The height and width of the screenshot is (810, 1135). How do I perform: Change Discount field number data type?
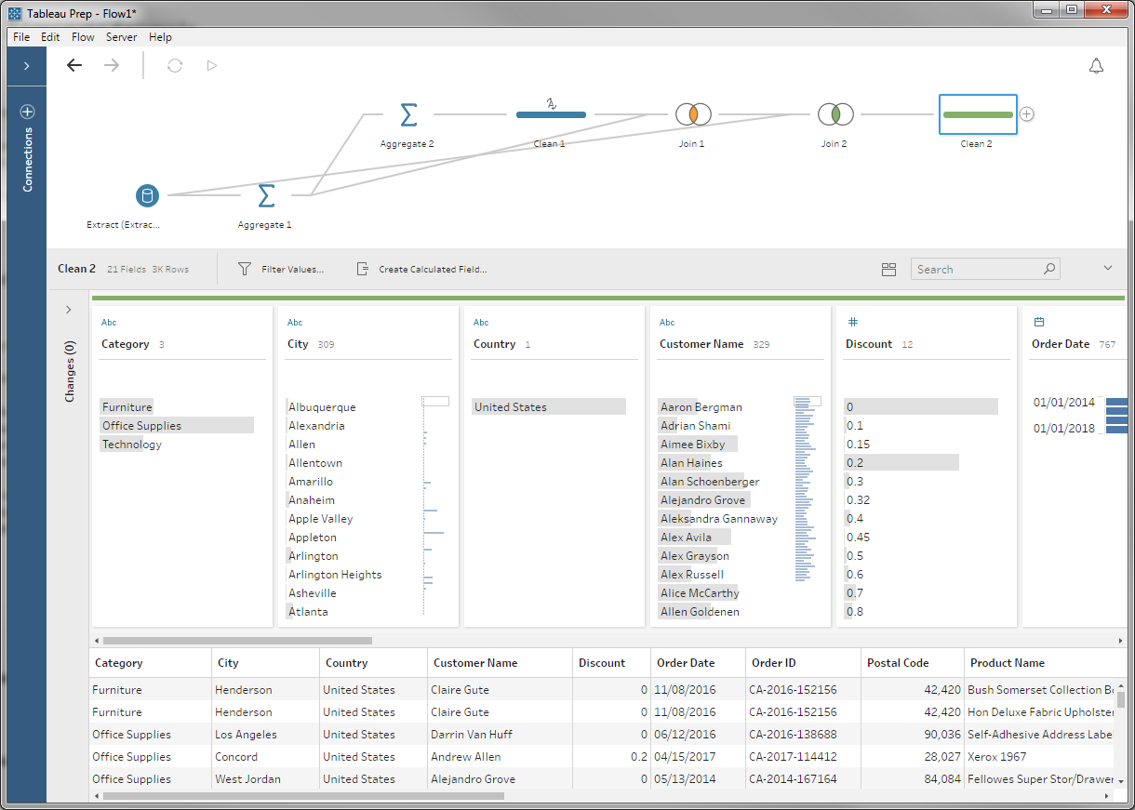coord(853,322)
